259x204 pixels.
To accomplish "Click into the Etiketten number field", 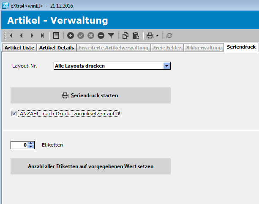I will click(19, 145).
